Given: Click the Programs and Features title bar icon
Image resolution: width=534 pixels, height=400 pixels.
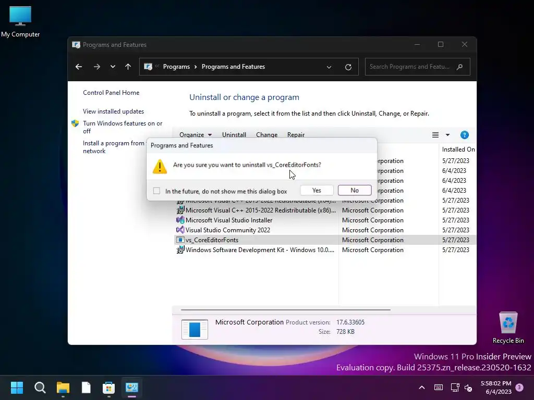Looking at the screenshot, I should 76,45.
